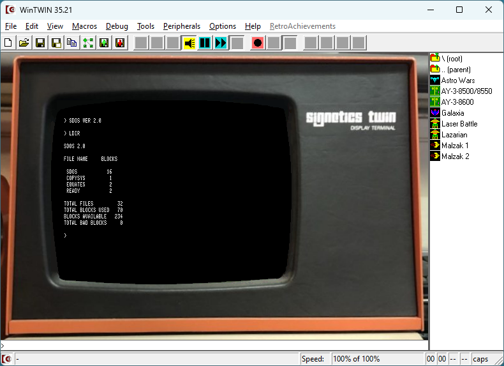The width and height of the screenshot is (504, 366).
Task: Click the fast-forward turbo button
Action: click(221, 43)
